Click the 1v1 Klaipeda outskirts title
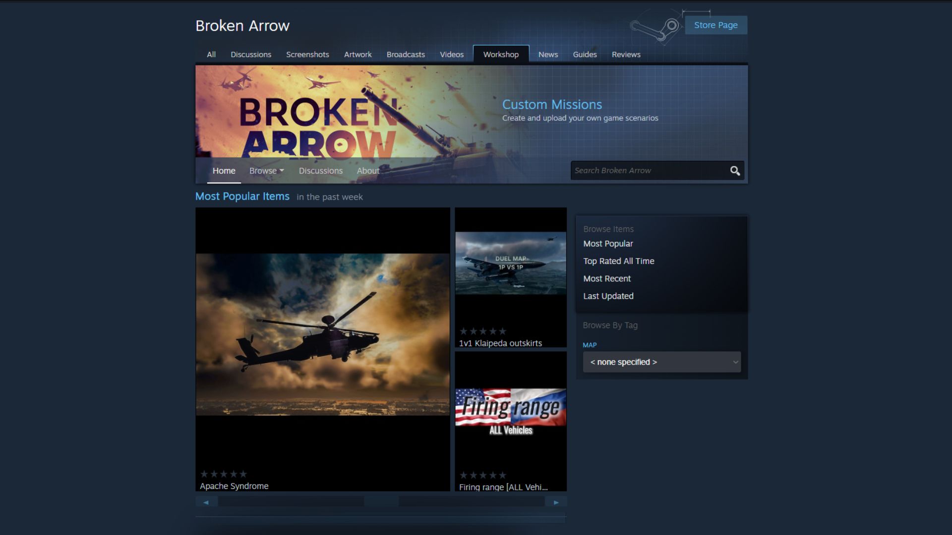 point(500,343)
